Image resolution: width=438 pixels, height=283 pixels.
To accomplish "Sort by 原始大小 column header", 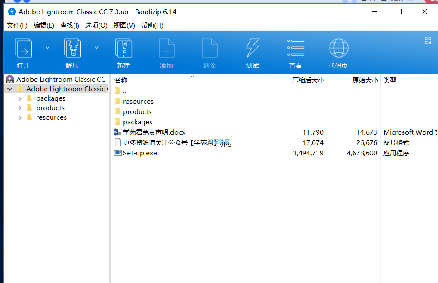I will 365,80.
